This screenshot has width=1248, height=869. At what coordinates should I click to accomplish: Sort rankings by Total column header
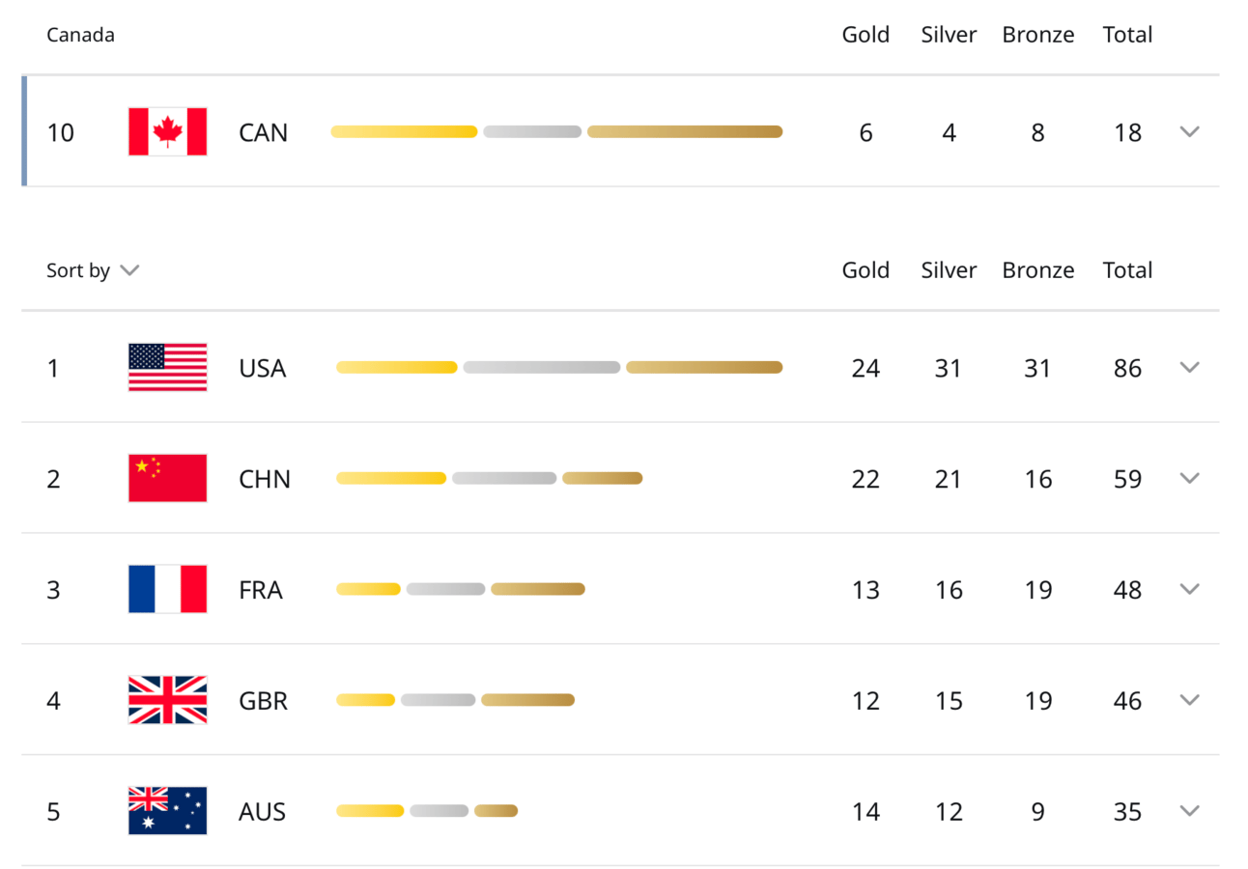pos(1127,270)
